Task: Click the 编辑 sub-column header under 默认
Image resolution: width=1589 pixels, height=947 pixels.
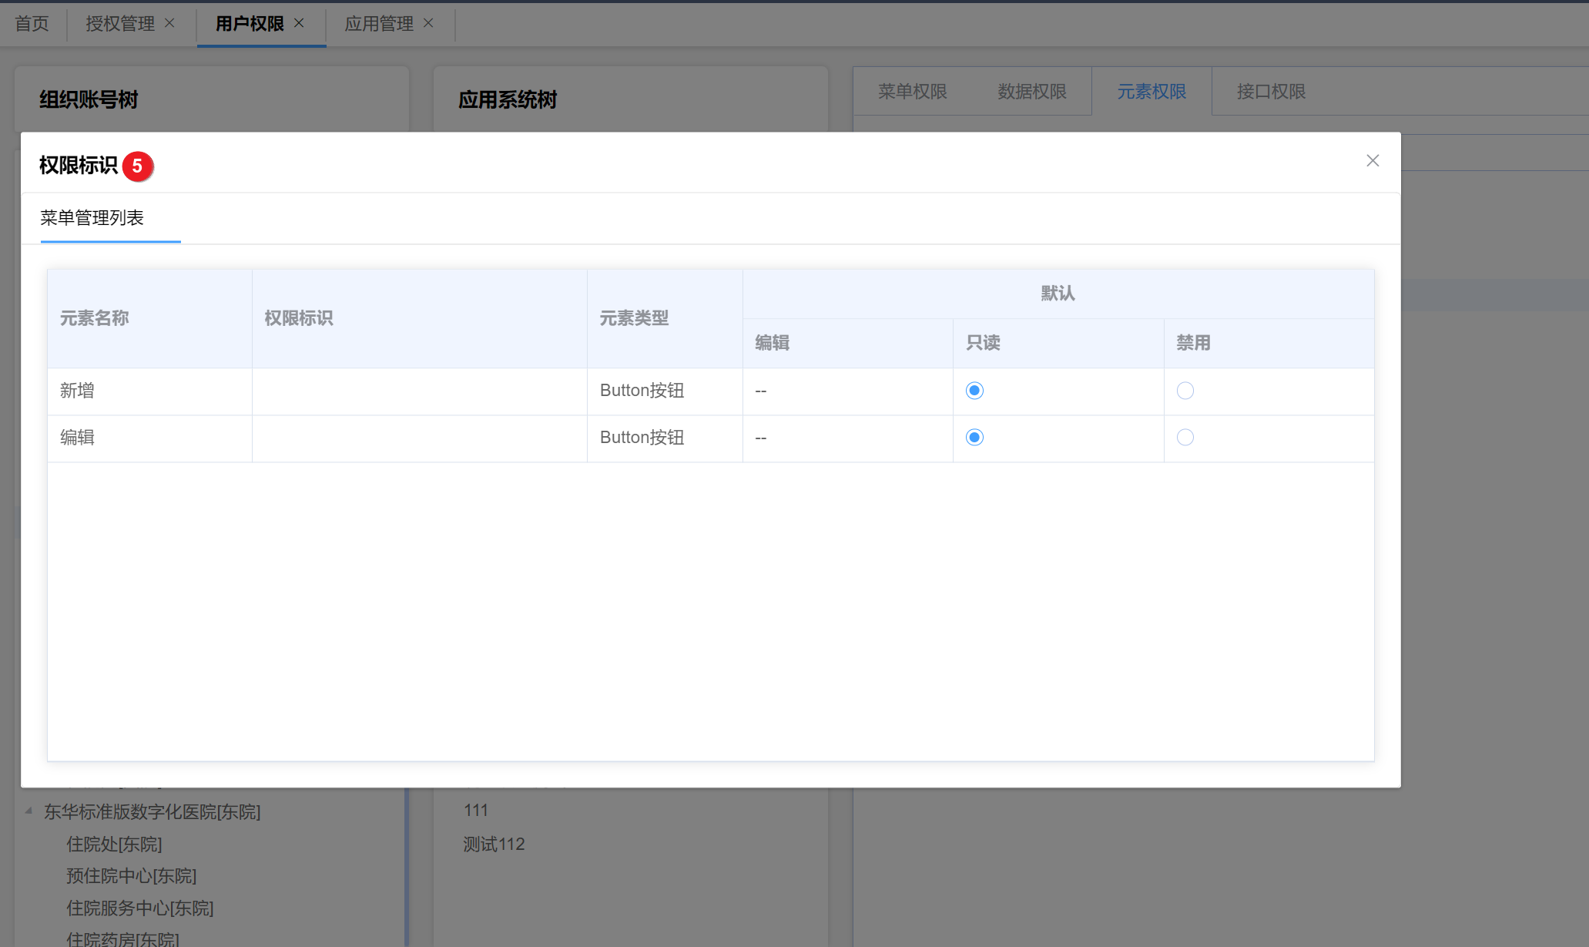Action: 848,343
